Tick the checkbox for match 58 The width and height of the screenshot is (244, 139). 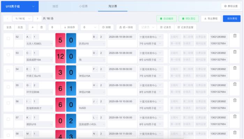[x=8, y=135]
